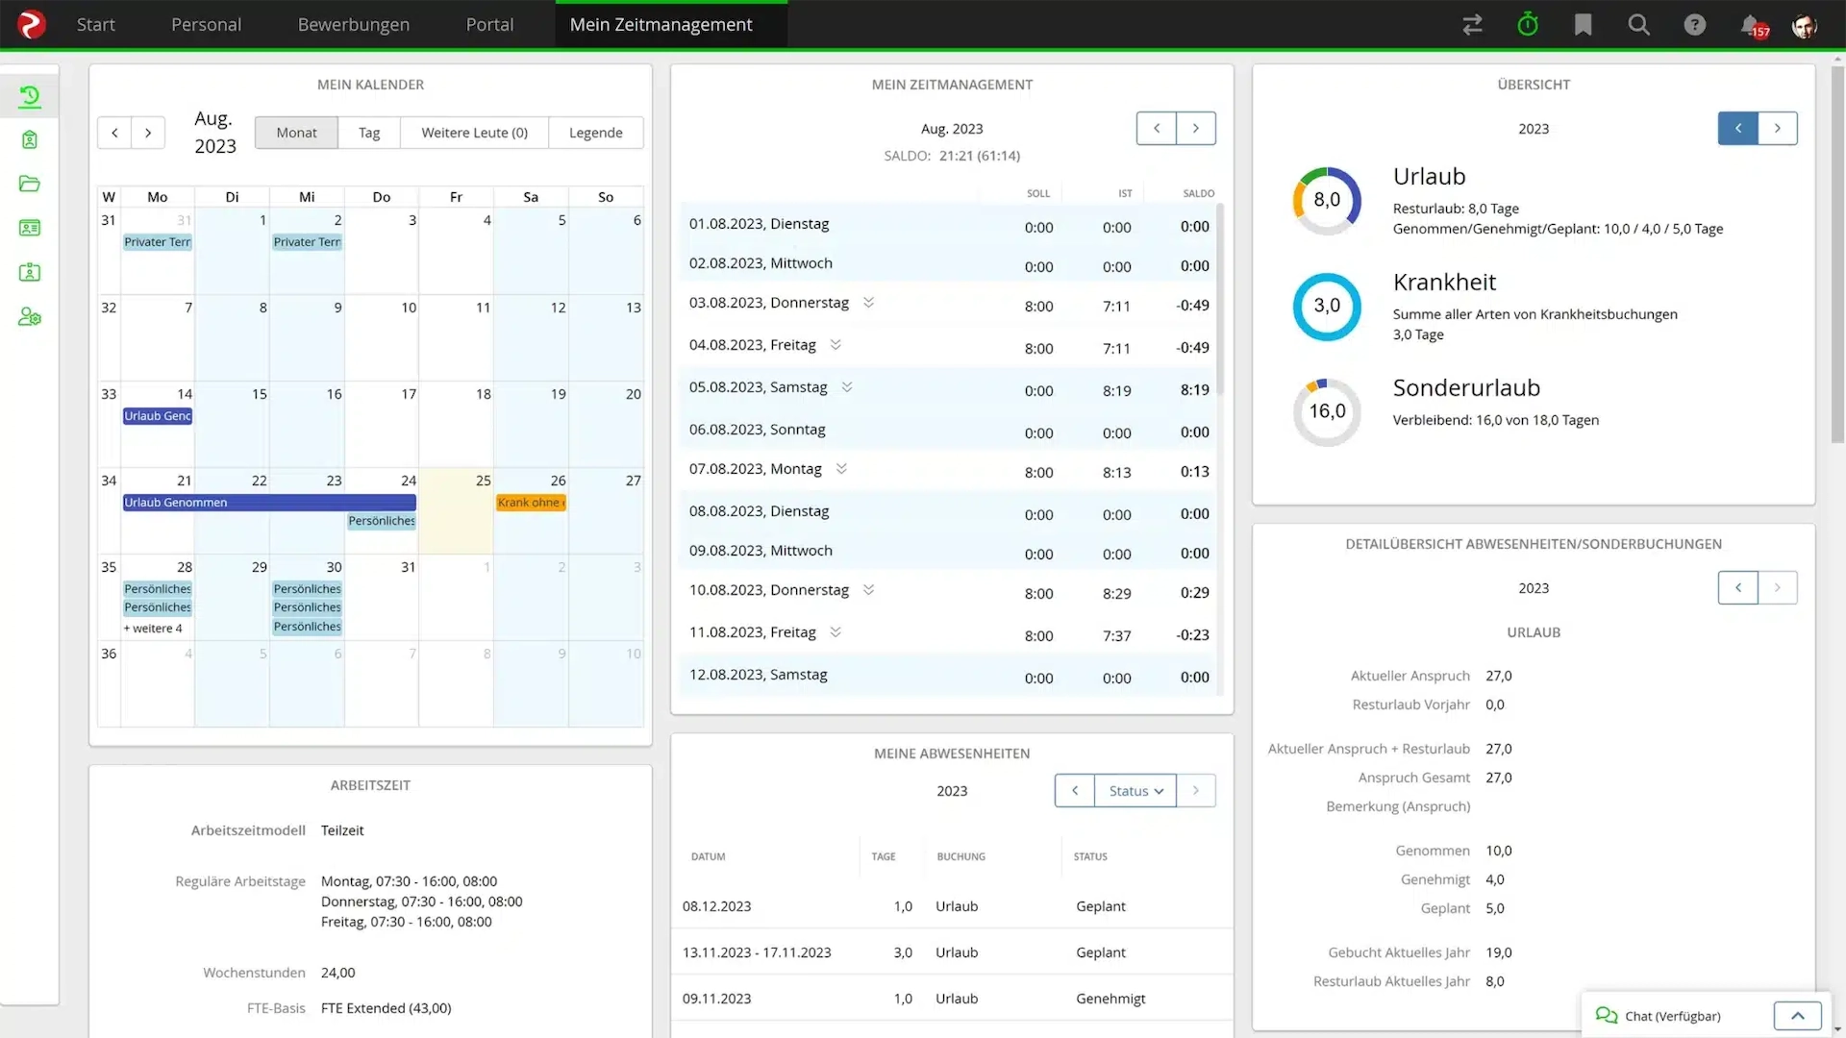Open the user profile avatar
Screen dimensions: 1846x1038
point(1805,26)
